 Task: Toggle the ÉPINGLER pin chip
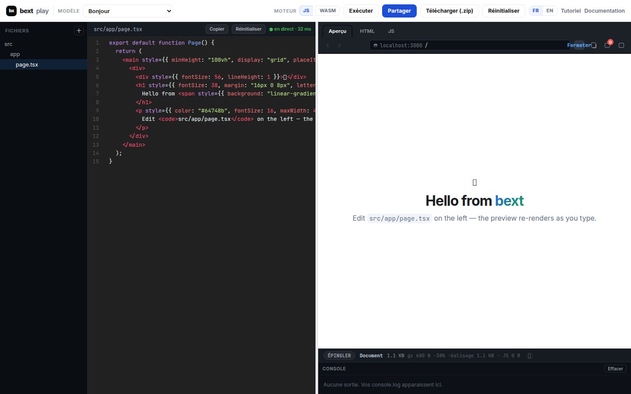(339, 356)
